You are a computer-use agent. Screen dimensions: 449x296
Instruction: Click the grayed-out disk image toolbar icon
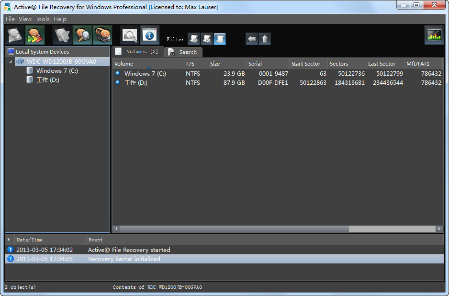pyautogui.click(x=62, y=35)
